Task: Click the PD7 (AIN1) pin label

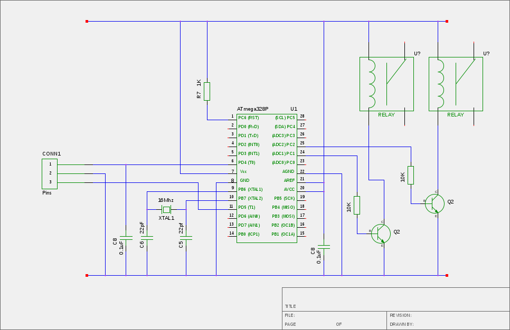Action: click(249, 225)
